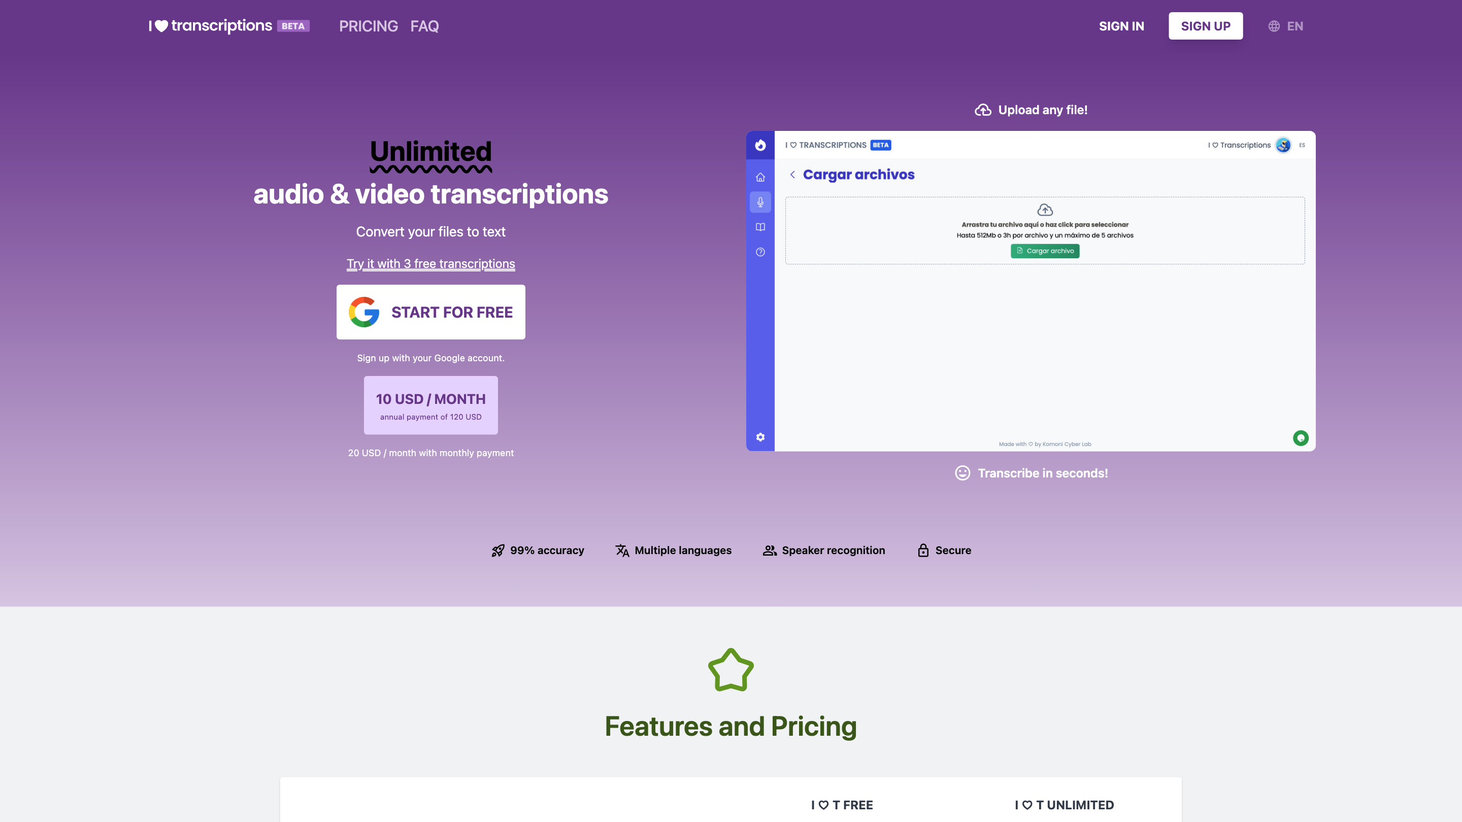The height and width of the screenshot is (822, 1462).
Task: Click the cloud upload icon in dropzone
Action: (x=1045, y=210)
